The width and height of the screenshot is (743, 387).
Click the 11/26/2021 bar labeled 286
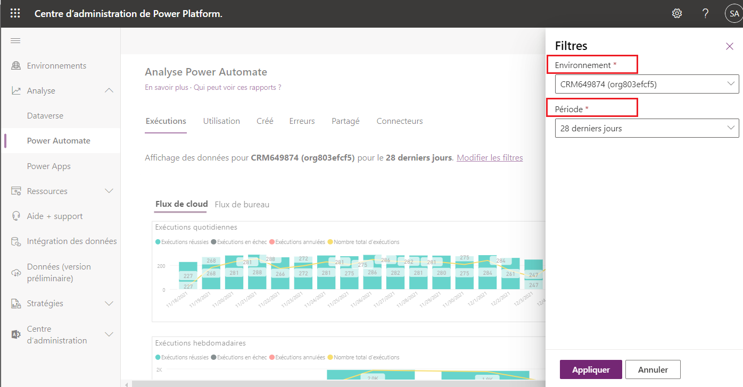(372, 272)
